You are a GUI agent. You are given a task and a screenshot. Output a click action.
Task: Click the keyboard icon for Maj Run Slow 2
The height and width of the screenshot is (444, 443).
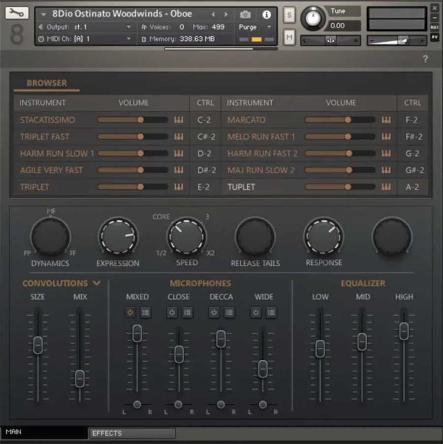[x=386, y=170]
